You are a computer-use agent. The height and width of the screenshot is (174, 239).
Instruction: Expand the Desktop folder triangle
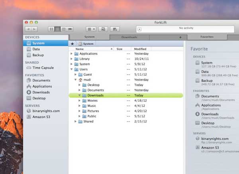(x=79, y=85)
